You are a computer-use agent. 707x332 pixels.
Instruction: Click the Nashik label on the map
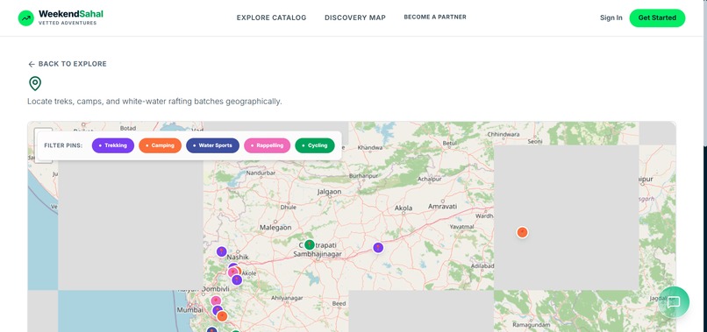tap(238, 258)
